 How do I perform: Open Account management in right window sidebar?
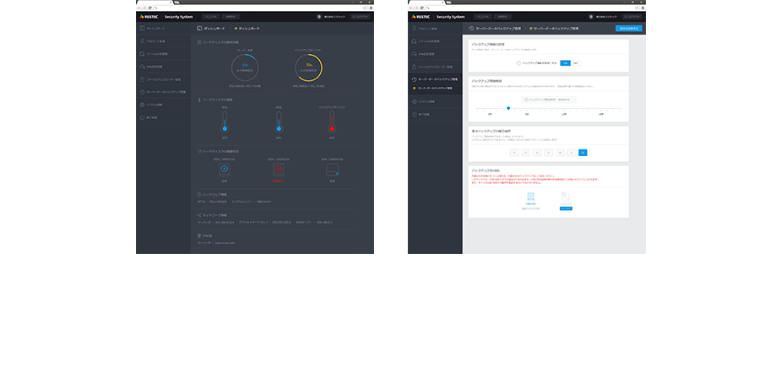(436, 29)
